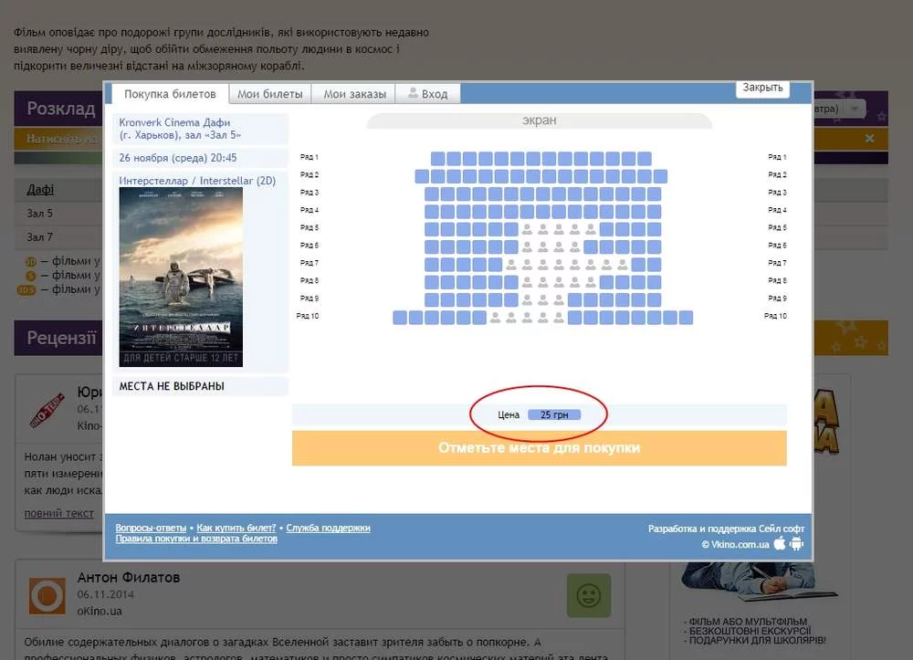Open the Служба поддержки link
Image resolution: width=913 pixels, height=660 pixels.
[328, 528]
